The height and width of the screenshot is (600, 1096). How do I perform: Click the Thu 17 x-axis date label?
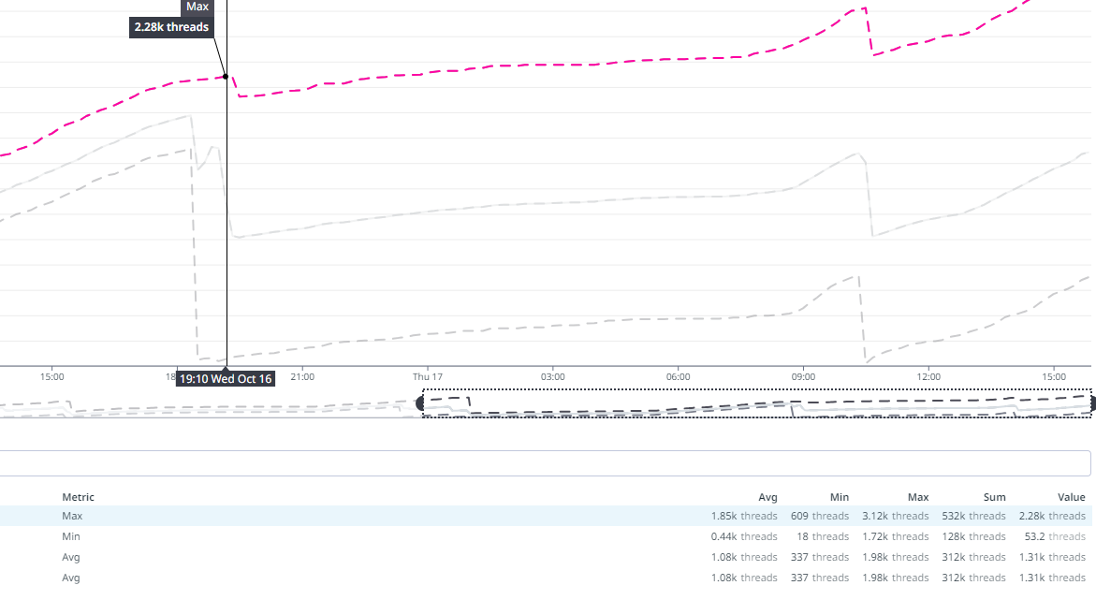click(427, 377)
